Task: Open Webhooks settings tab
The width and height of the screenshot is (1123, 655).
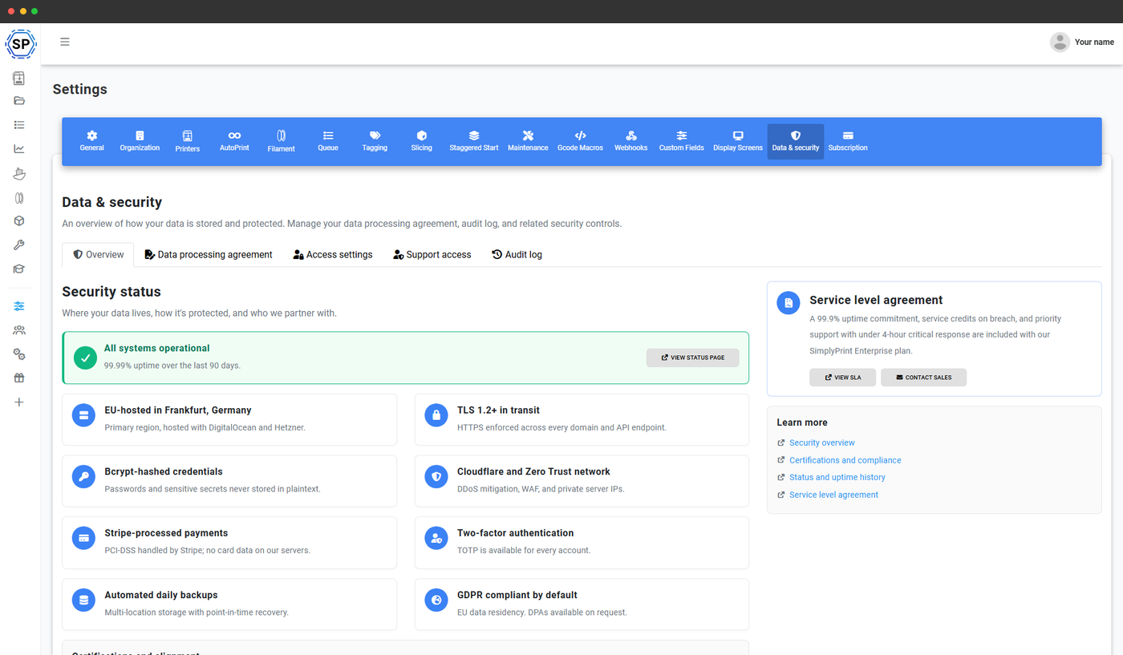Action: pos(631,141)
